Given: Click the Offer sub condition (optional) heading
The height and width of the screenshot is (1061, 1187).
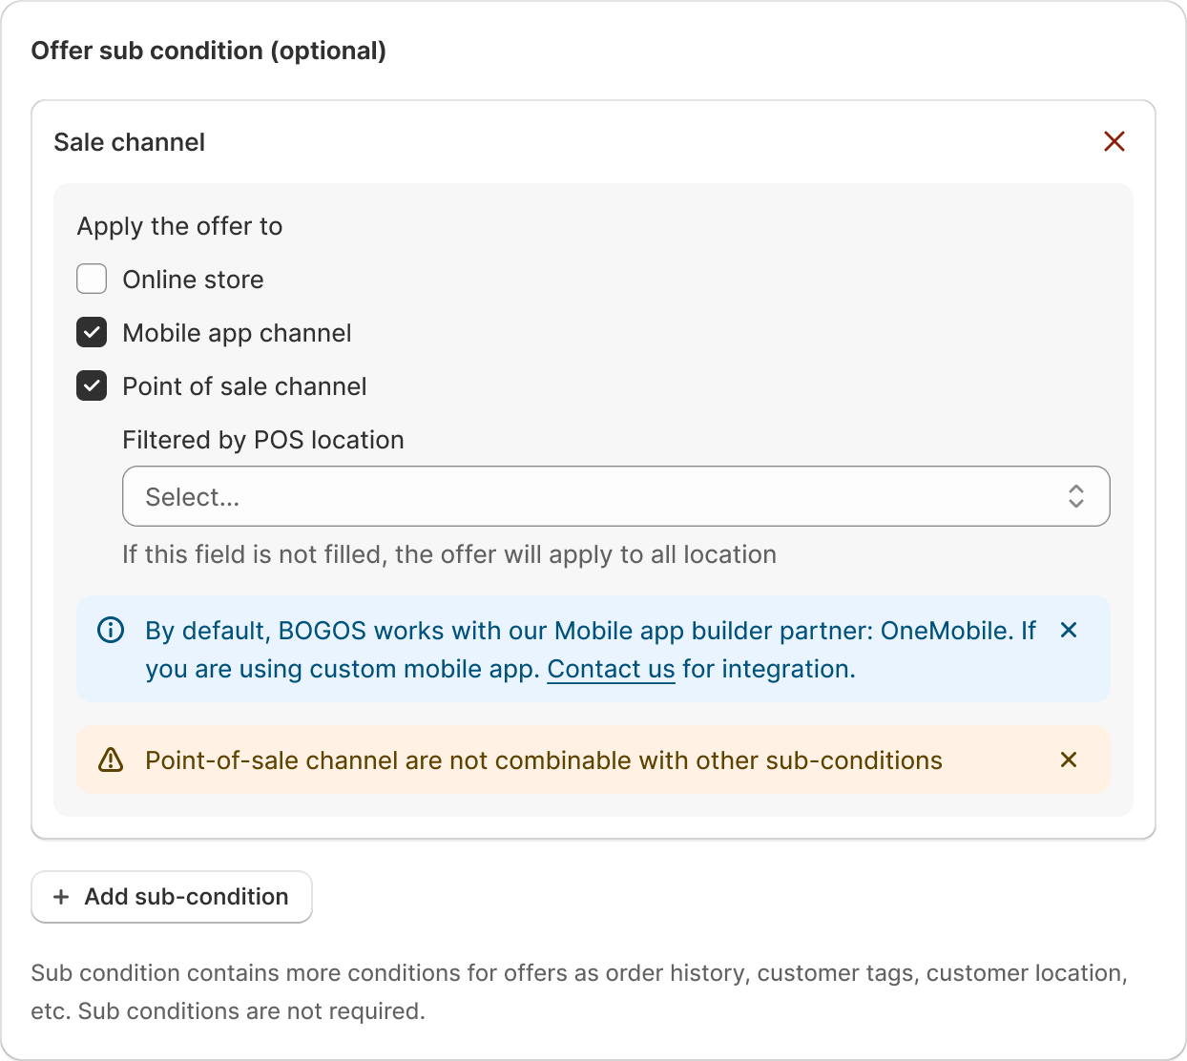Looking at the screenshot, I should point(209,51).
